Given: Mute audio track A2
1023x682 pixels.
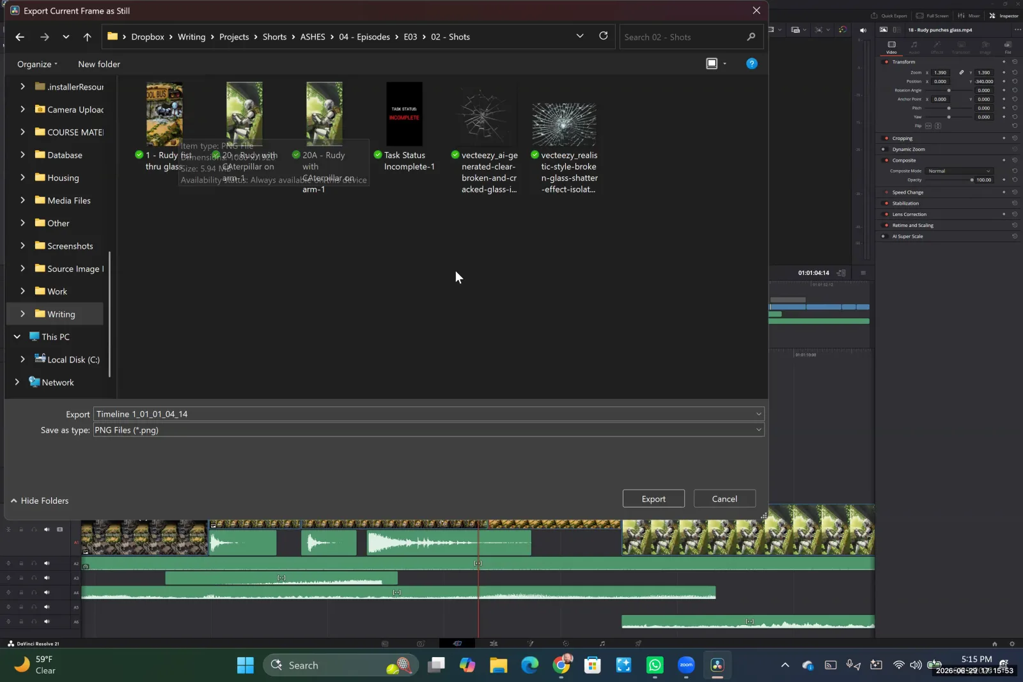Looking at the screenshot, I should 47,563.
